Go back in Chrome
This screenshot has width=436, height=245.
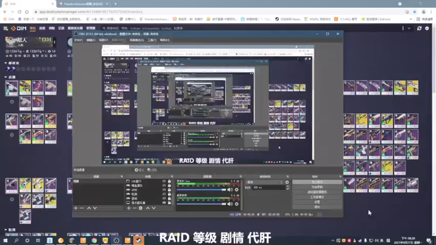5,11
